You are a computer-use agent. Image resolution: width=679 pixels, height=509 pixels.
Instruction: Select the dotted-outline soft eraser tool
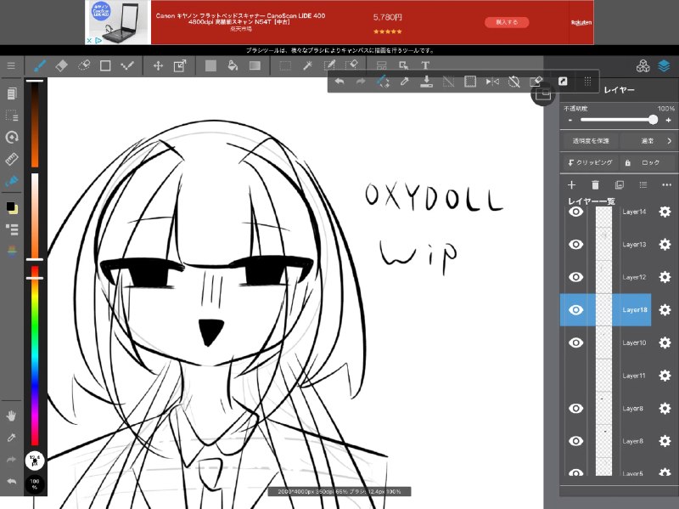click(x=83, y=66)
